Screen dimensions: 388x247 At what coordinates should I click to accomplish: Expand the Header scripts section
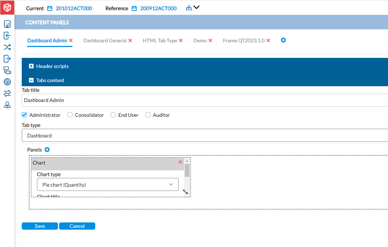(31, 66)
